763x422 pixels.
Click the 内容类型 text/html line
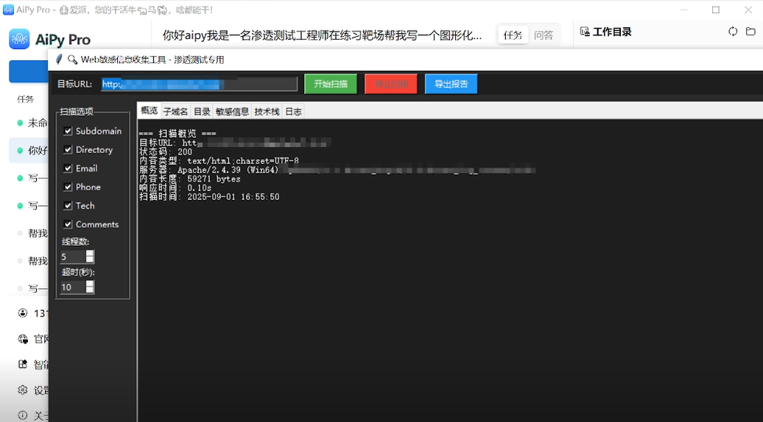pos(219,161)
